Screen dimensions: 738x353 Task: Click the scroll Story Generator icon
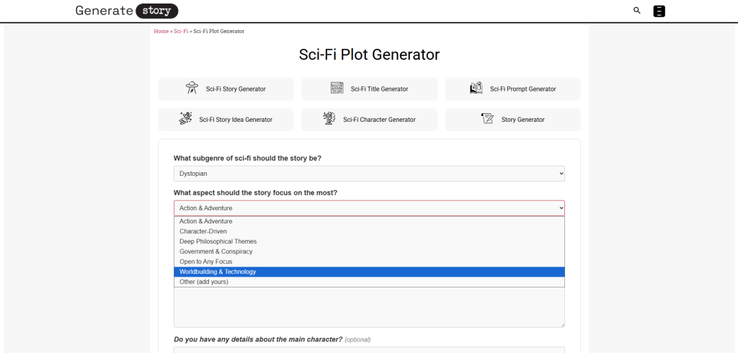(487, 119)
